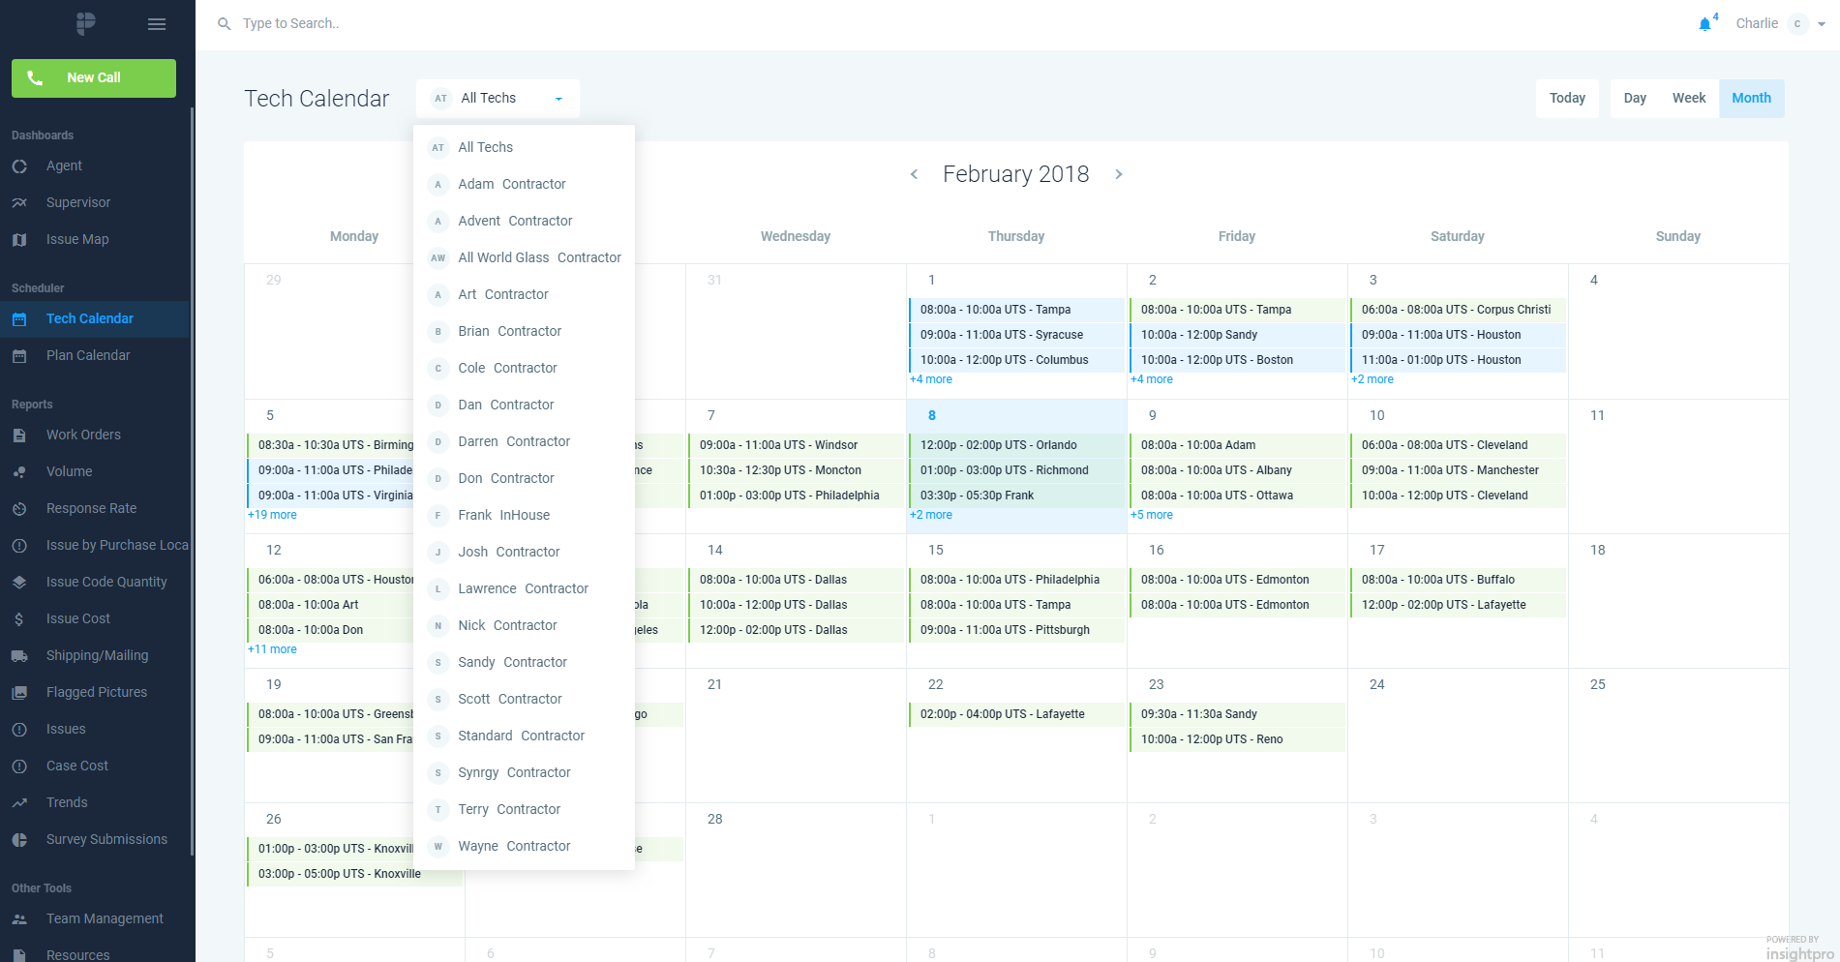Choose All World Glass Contractor option
The image size is (1840, 962).
539,257
